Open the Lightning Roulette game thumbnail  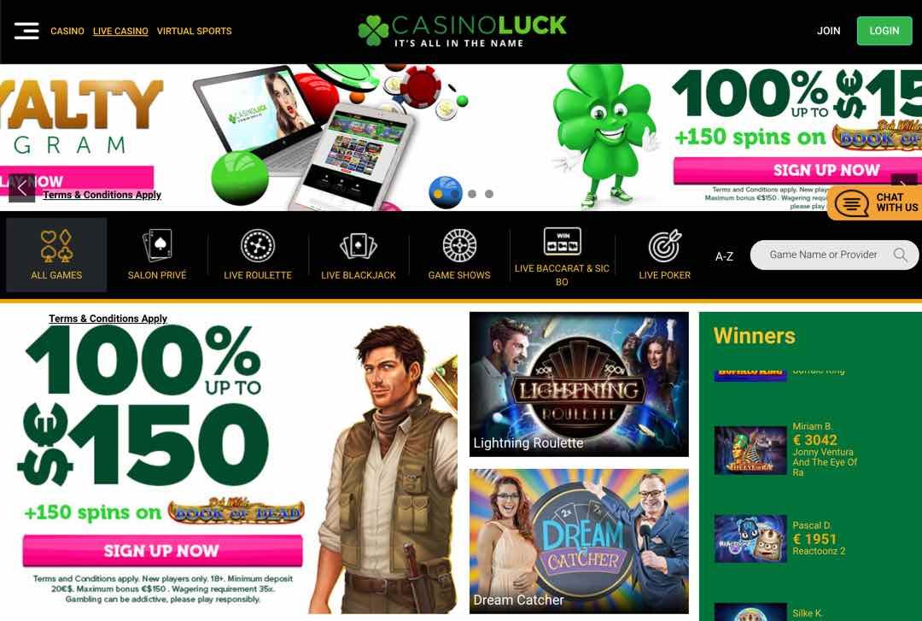pyautogui.click(x=579, y=384)
